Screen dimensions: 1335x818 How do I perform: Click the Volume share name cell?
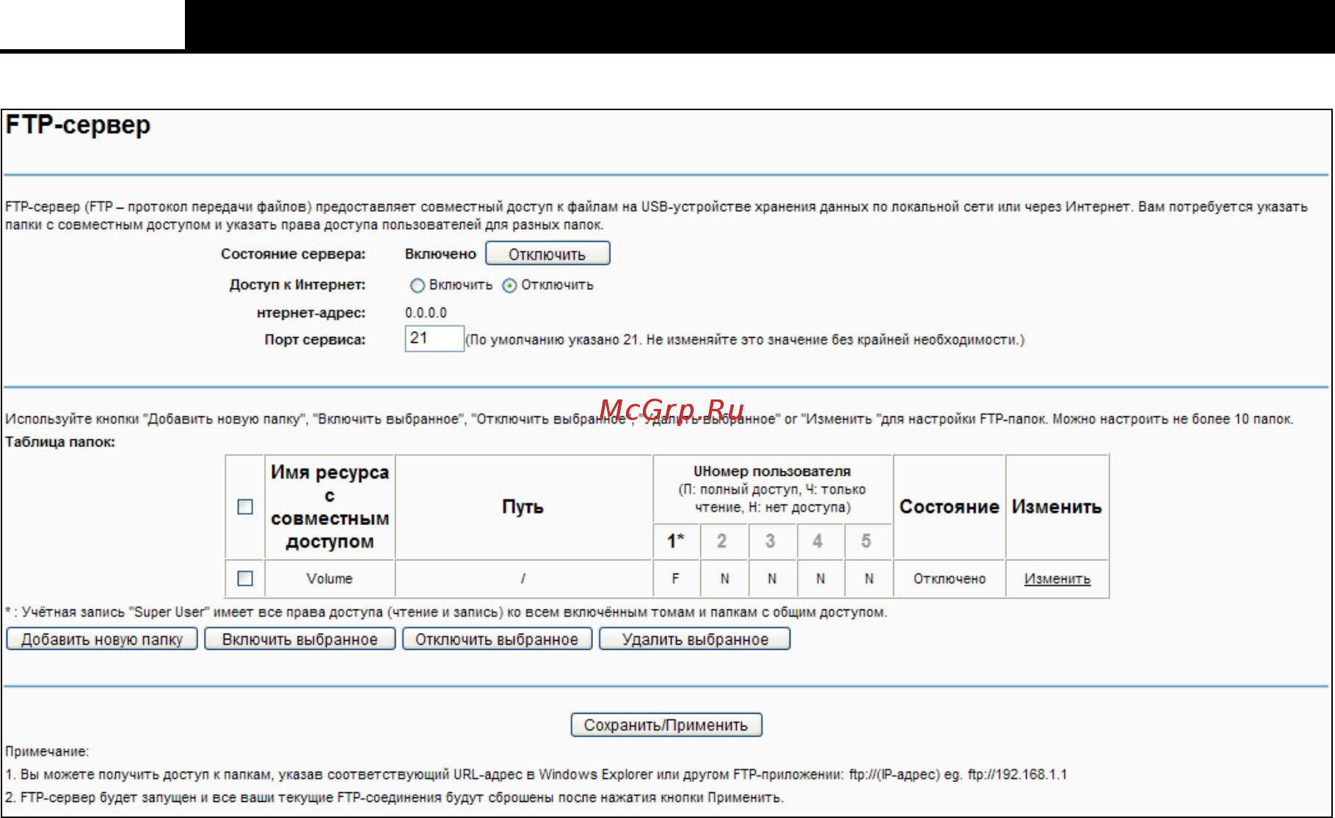[330, 579]
